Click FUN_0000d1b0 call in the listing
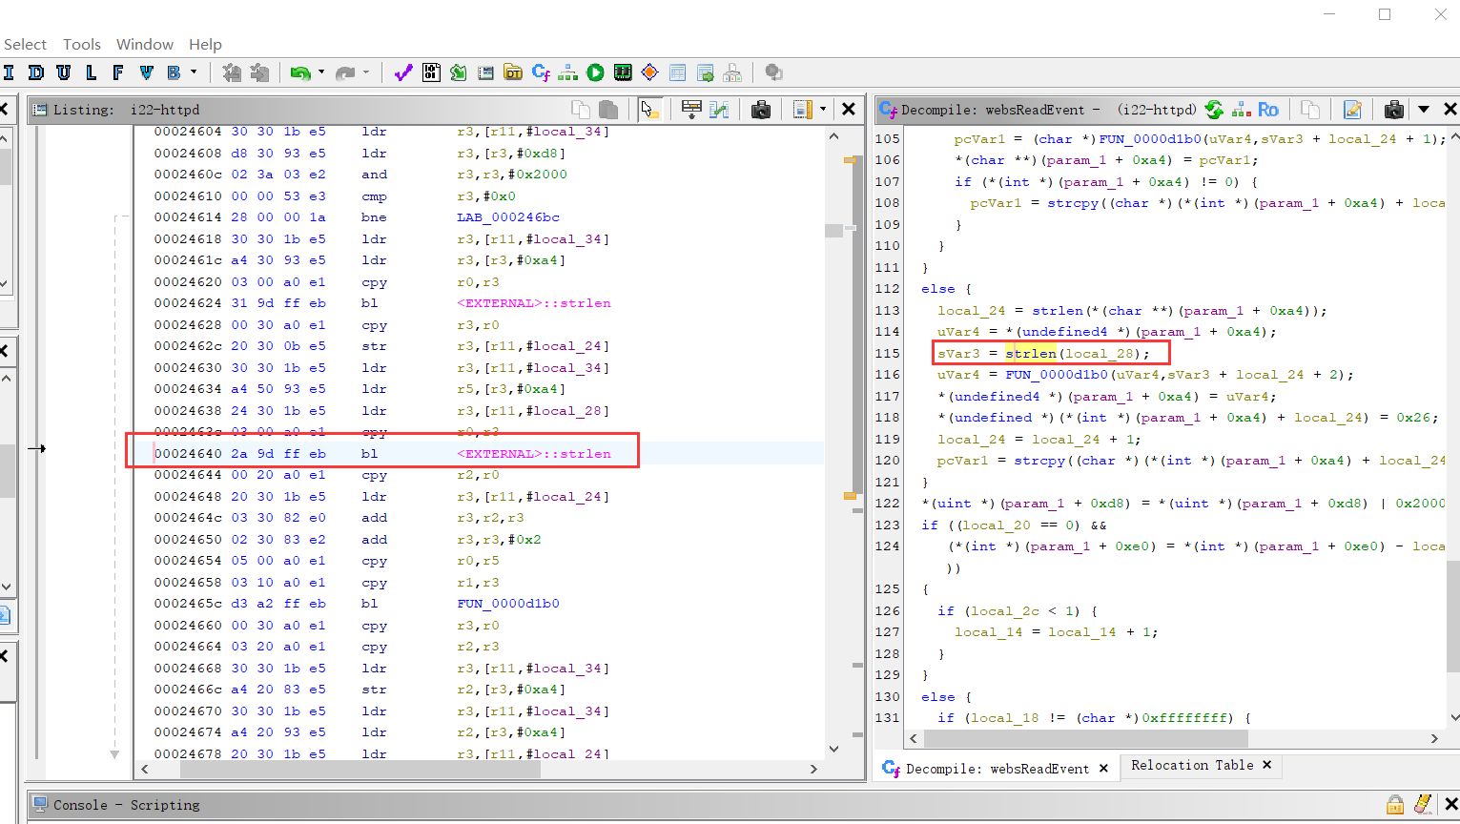The height and width of the screenshot is (824, 1460). click(x=508, y=604)
